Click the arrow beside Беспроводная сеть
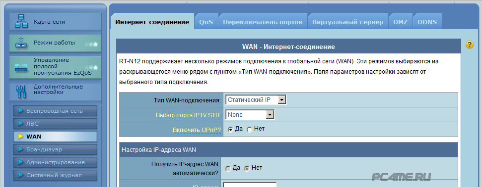Image resolution: width=482 pixels, height=187 pixels. (20, 111)
